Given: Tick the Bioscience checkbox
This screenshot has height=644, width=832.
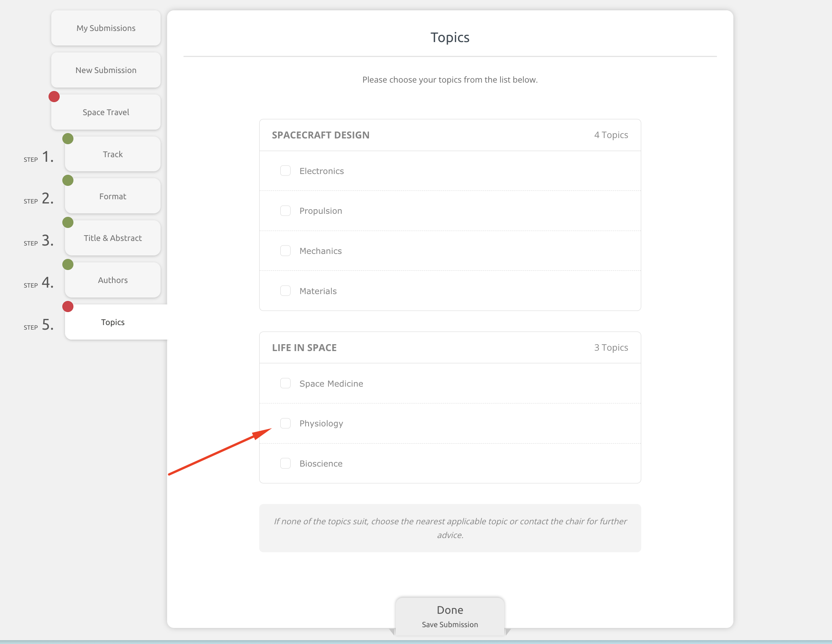Looking at the screenshot, I should tap(285, 463).
